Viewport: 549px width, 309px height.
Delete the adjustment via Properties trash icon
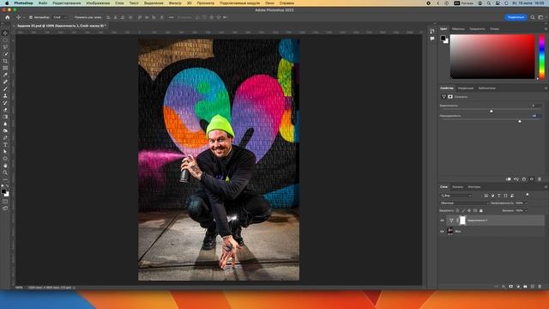540,179
